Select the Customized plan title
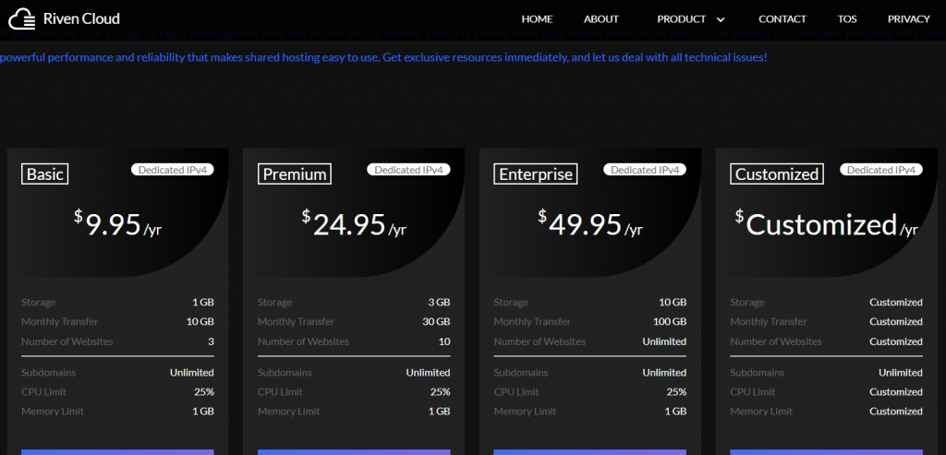Image resolution: width=946 pixels, height=455 pixels. tap(777, 174)
